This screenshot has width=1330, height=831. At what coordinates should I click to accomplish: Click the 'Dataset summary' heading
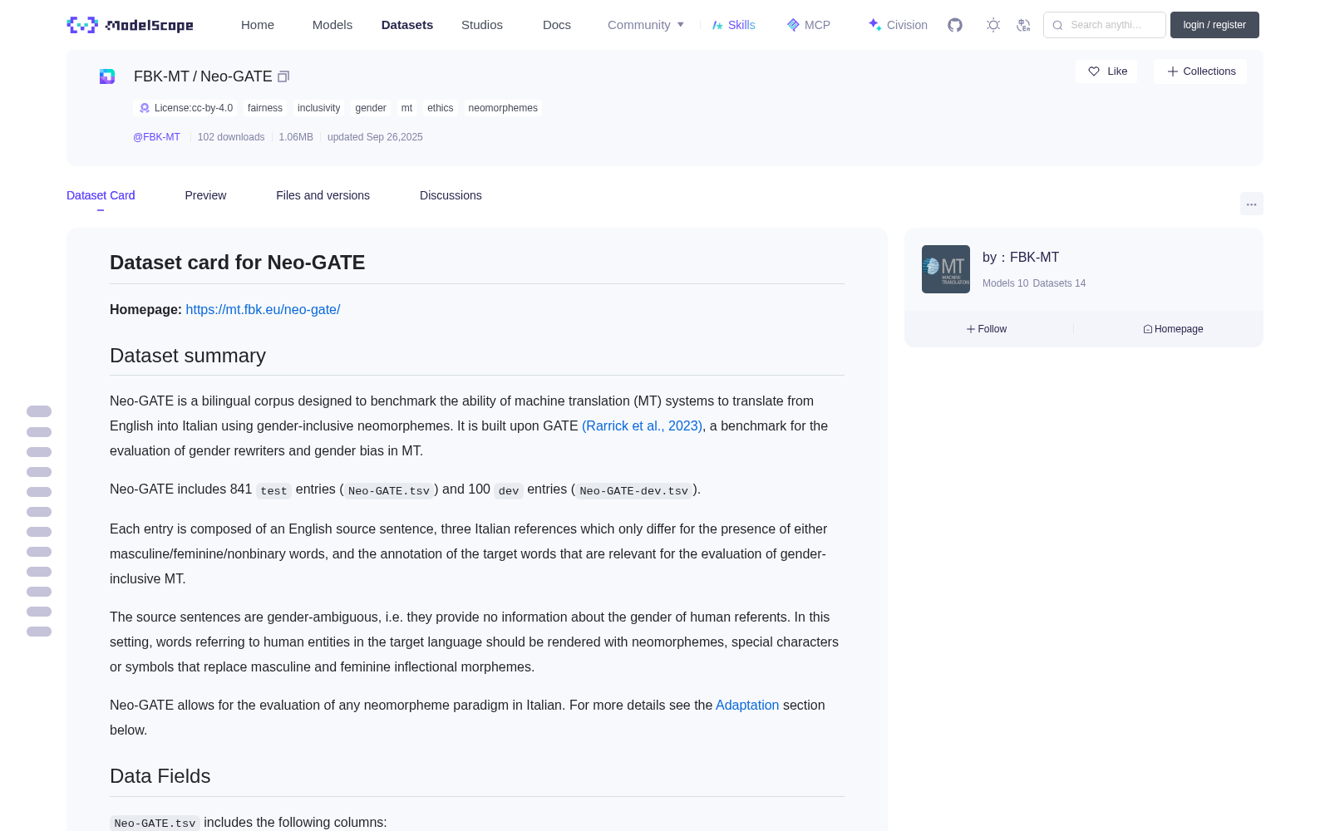click(188, 356)
